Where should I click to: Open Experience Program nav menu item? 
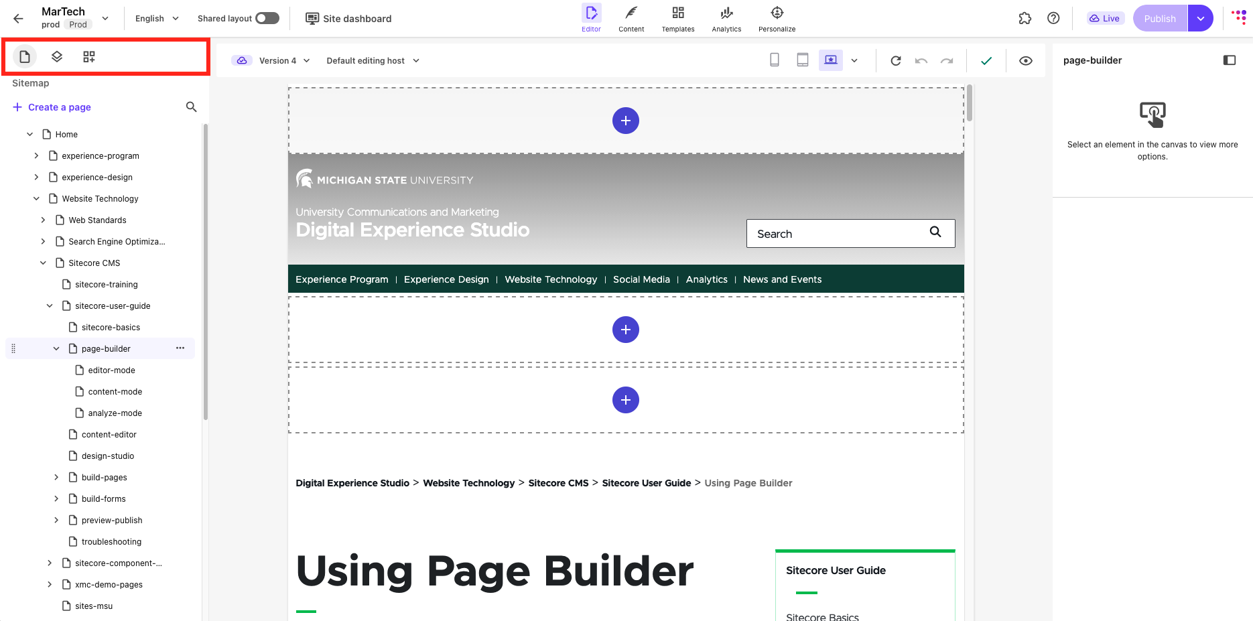(342, 279)
